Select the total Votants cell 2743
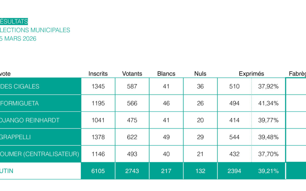Screen dimensions: 306x191 [x=132, y=171]
